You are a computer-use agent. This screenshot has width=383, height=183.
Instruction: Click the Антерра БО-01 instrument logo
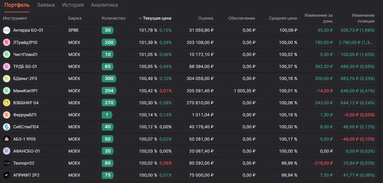(6, 30)
